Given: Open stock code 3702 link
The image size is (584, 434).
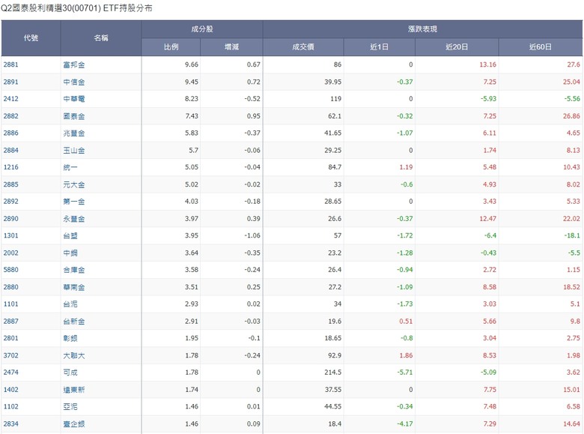Looking at the screenshot, I should tap(10, 355).
